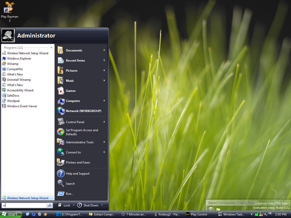Click the Messenger tray icon
The width and height of the screenshot is (291, 218).
261,214
